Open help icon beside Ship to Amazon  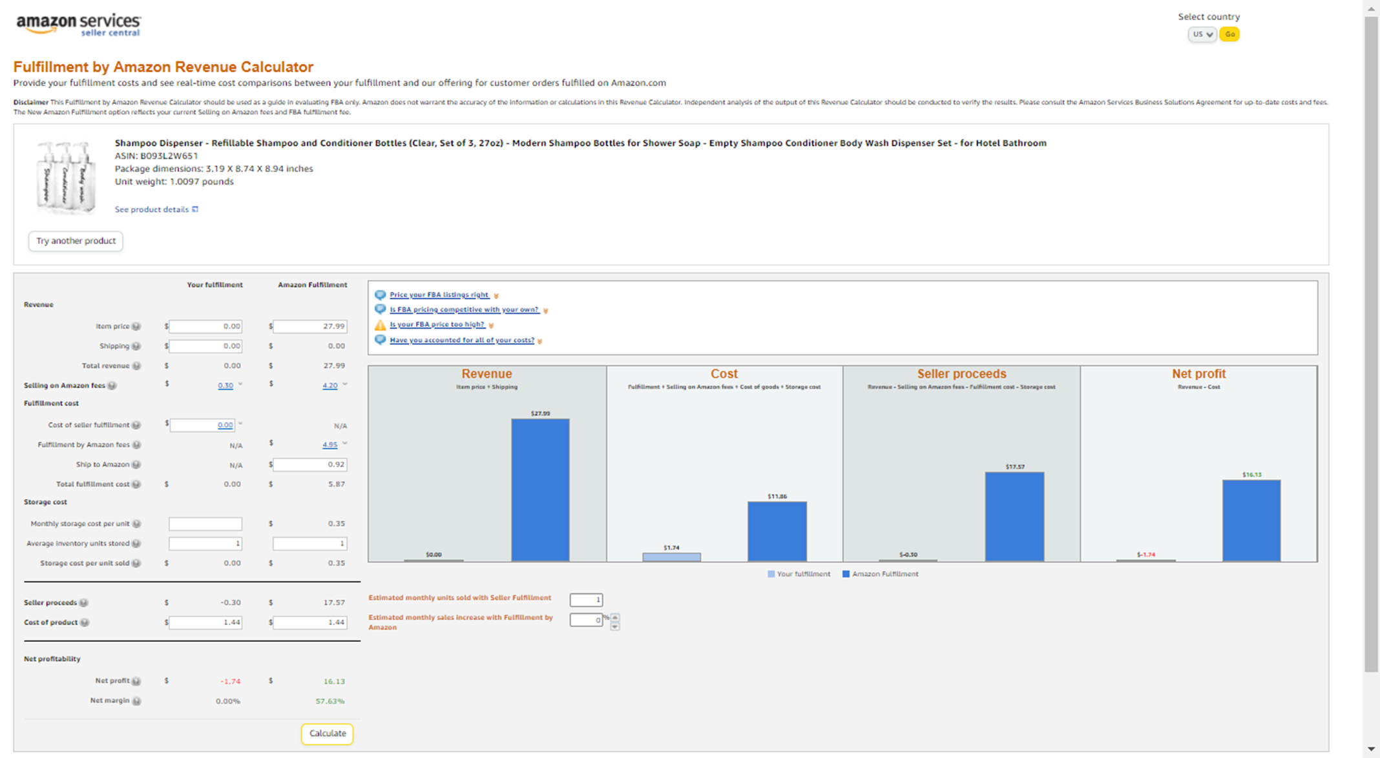point(136,465)
